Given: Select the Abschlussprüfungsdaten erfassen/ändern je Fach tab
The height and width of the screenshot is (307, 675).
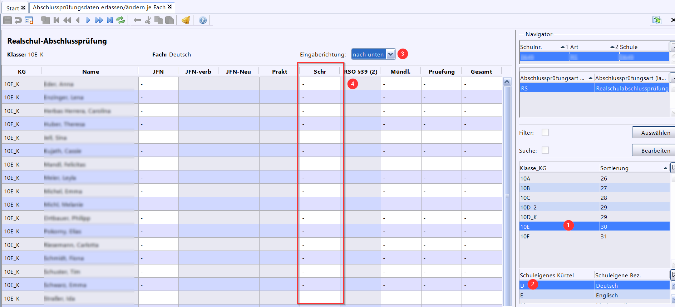Looking at the screenshot, I should (99, 7).
